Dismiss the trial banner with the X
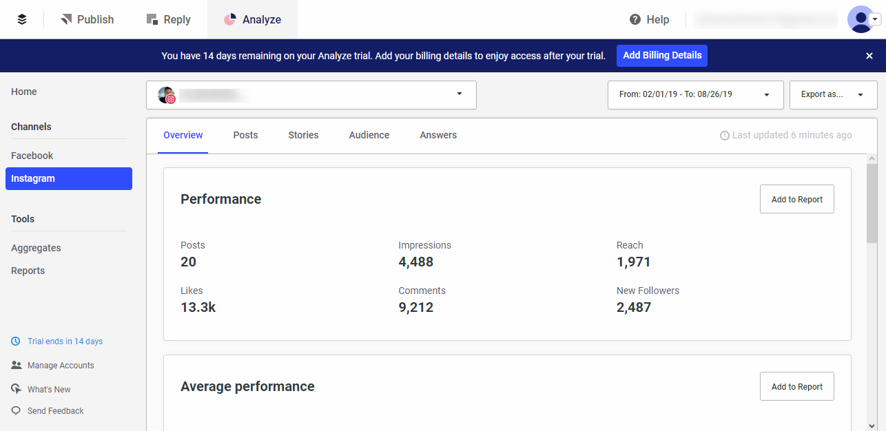The width and height of the screenshot is (886, 431). tap(869, 55)
